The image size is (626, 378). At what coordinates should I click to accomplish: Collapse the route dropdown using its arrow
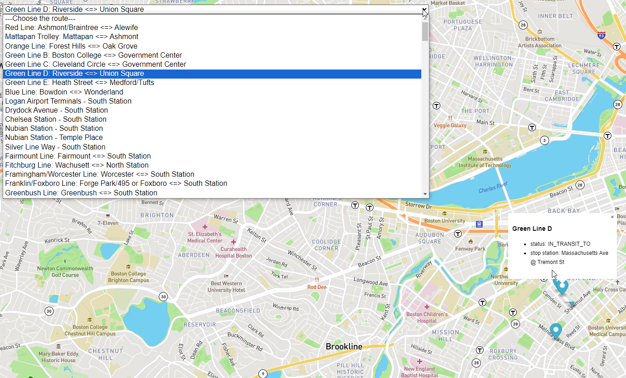[424, 9]
